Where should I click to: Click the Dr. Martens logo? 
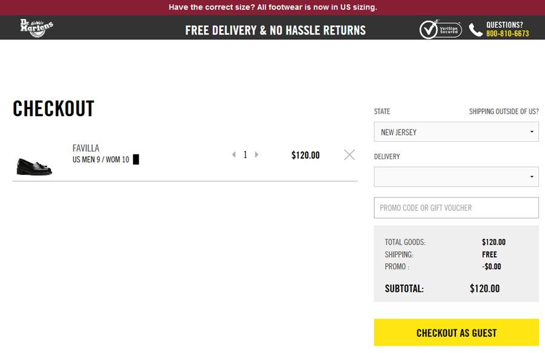37,28
